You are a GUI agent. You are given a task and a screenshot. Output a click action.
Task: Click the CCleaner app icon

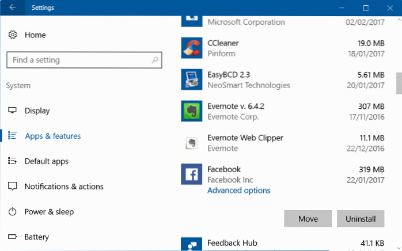click(x=191, y=48)
